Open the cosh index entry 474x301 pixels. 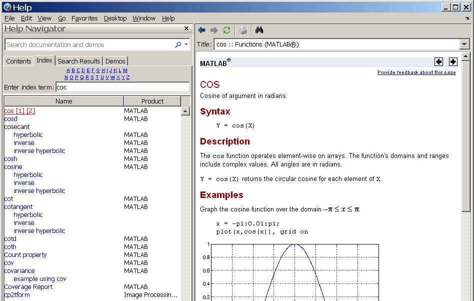coord(11,159)
